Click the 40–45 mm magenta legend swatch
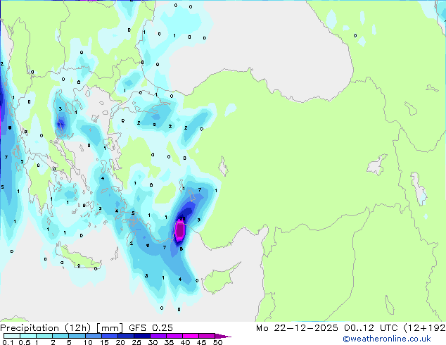The image size is (446, 345). click(191, 336)
